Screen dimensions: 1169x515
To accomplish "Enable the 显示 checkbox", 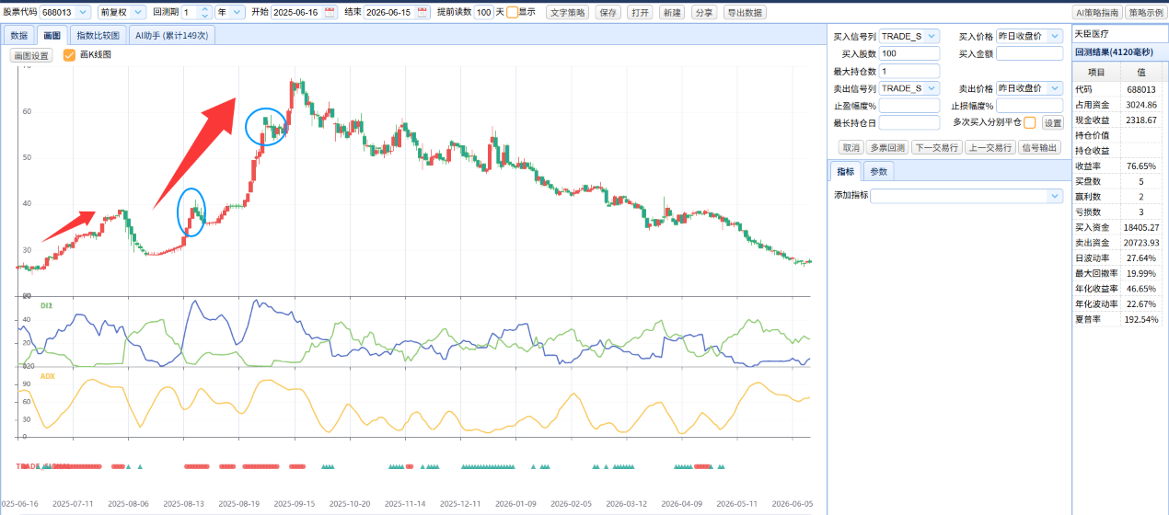I will click(x=512, y=12).
